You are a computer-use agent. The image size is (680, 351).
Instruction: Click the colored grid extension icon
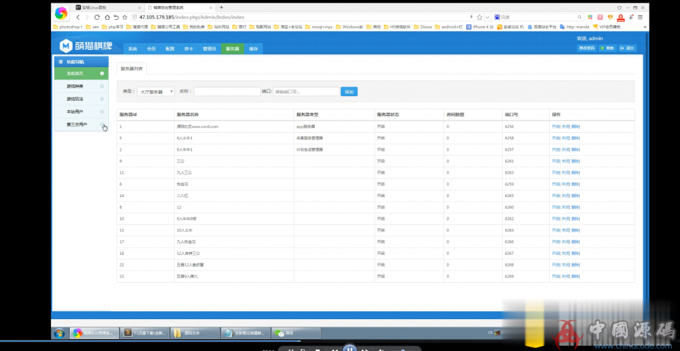click(x=590, y=17)
